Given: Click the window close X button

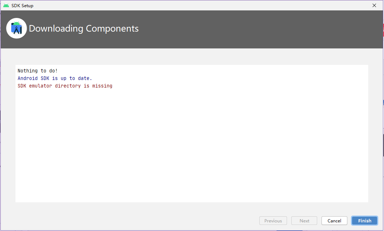Looking at the screenshot, I should point(374,5).
